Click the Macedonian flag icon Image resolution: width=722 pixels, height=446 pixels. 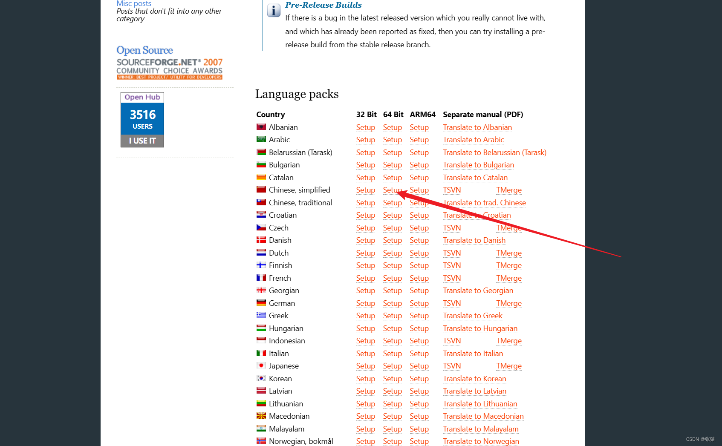coord(261,416)
